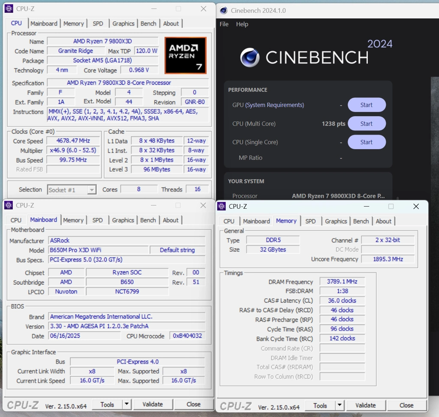This screenshot has width=439, height=417.
Task: Click Tools button in the Memory CPU-Z window
Action: coord(320,405)
